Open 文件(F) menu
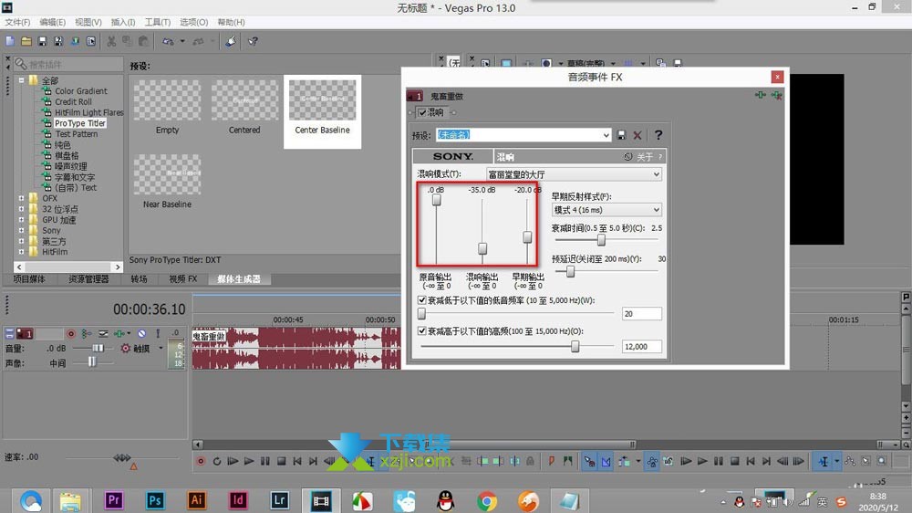 (17, 22)
